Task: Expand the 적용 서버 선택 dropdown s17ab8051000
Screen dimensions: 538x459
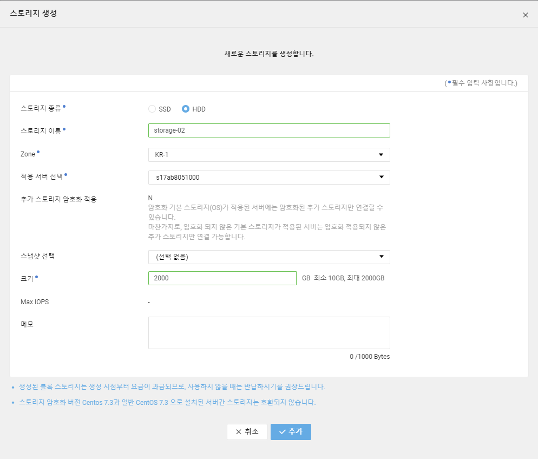Action: [x=268, y=178]
